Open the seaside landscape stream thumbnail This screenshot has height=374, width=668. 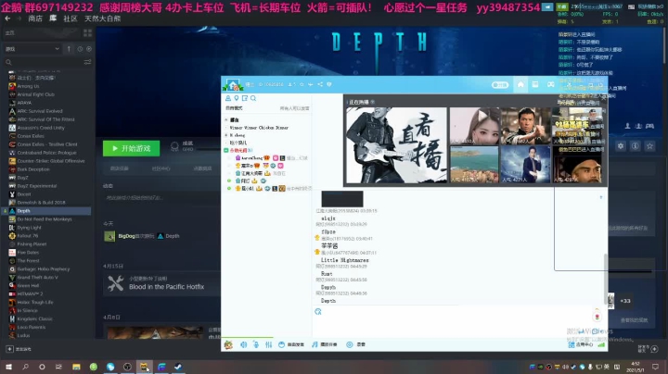point(474,165)
